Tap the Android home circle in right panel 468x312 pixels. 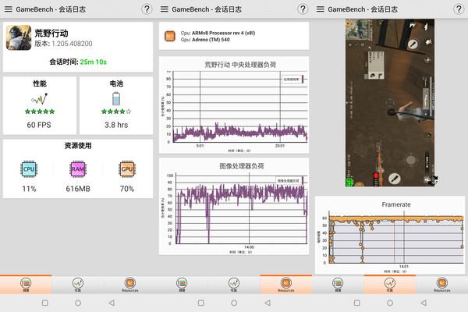pos(390,303)
